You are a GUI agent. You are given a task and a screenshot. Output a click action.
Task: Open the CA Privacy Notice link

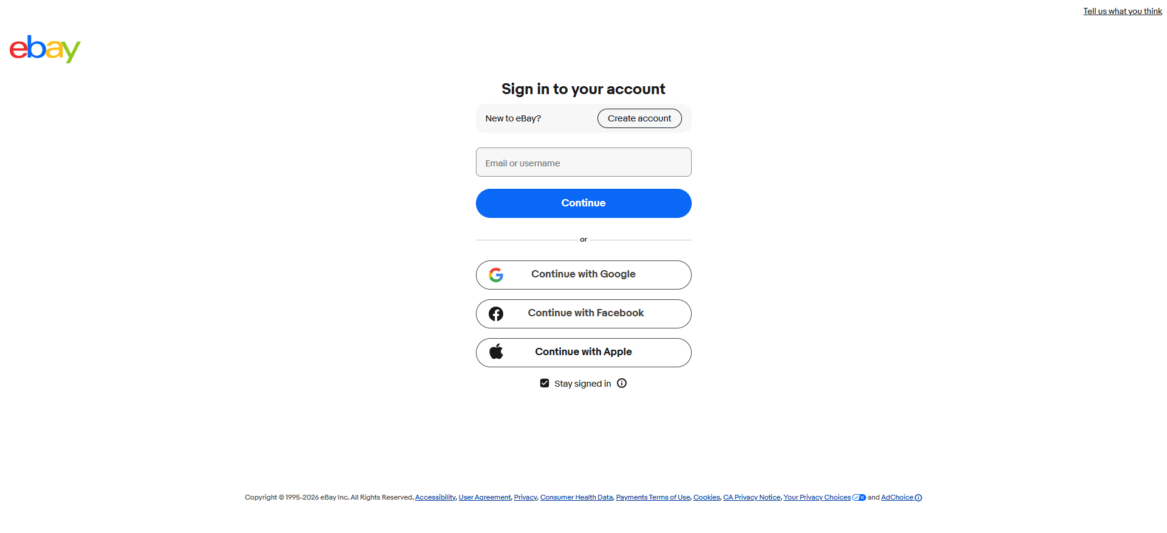pyautogui.click(x=751, y=497)
